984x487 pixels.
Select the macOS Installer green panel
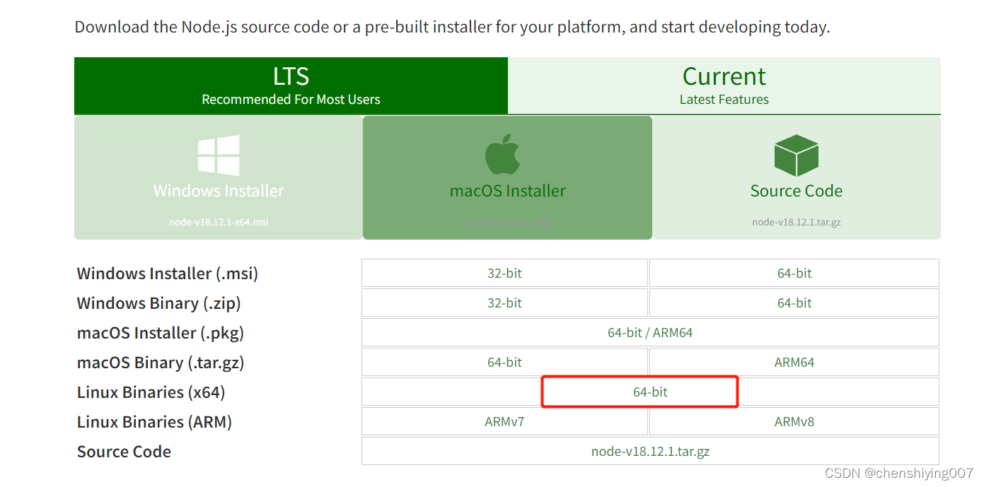click(x=507, y=177)
